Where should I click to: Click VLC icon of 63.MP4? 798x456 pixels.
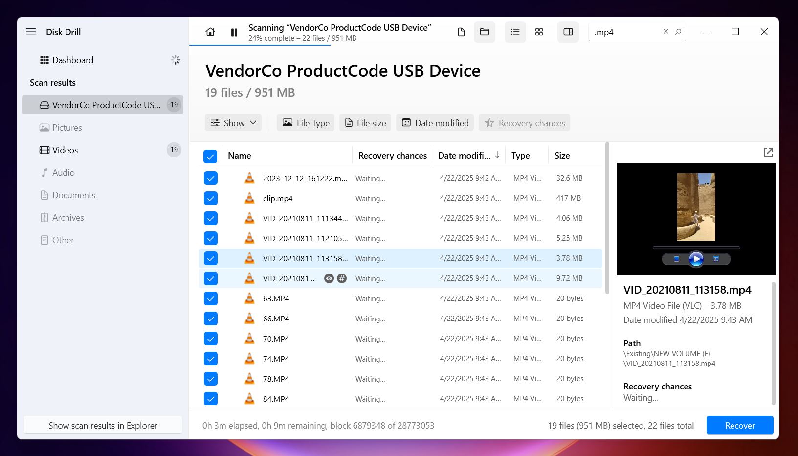click(x=249, y=298)
